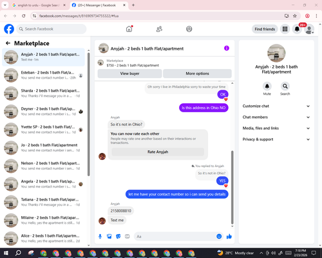The height and width of the screenshot is (258, 322).
Task: Record a voice clip microphone icon
Action: point(100,237)
